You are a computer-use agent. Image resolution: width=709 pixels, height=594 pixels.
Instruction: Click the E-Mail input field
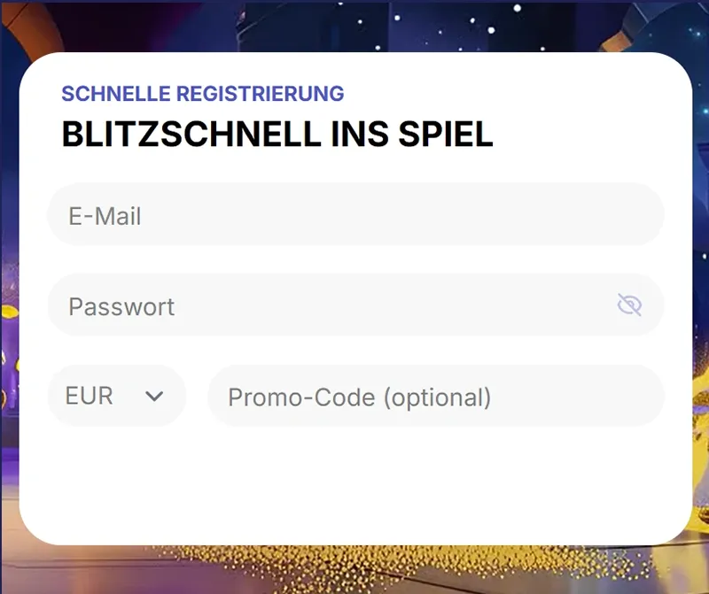click(x=354, y=215)
